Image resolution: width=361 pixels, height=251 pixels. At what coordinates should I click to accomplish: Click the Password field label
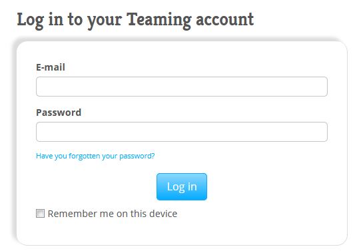(59, 113)
